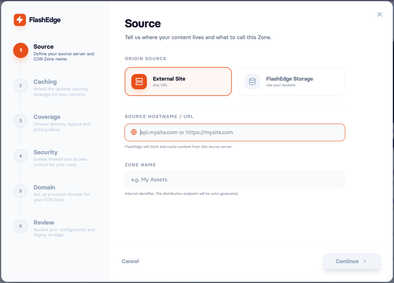Click the Continue button's chevron arrow

click(x=365, y=261)
